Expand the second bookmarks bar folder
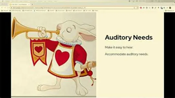The height and width of the screenshot is (98, 175). [x=15, y=11]
